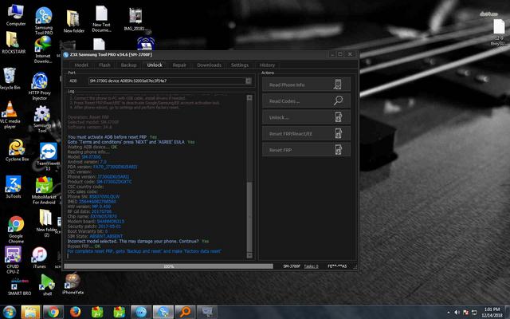Launch TeamViewer 13 desktop shortcut

tap(48, 156)
